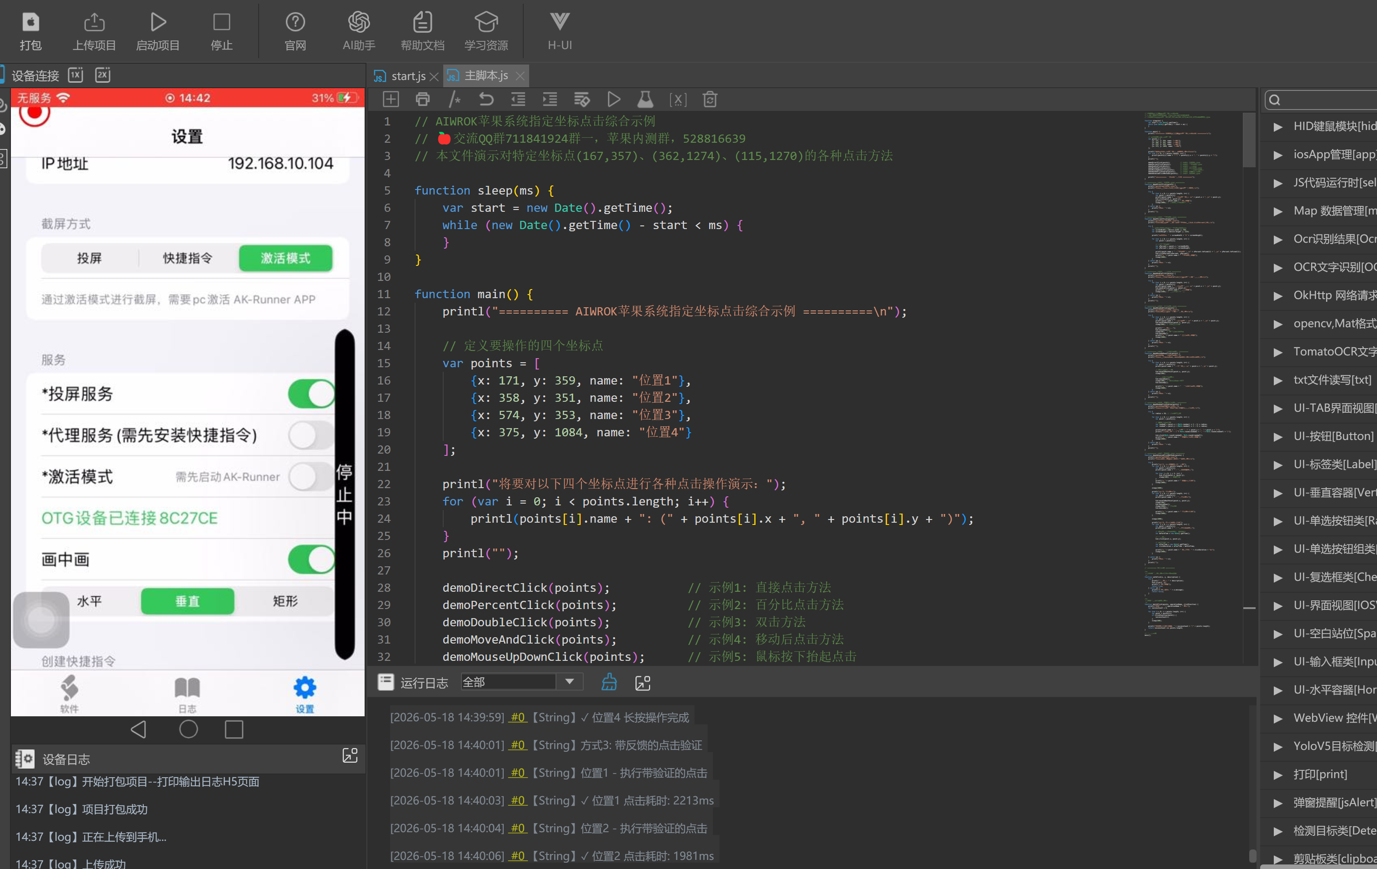Click the increase indent icon

pyautogui.click(x=550, y=100)
